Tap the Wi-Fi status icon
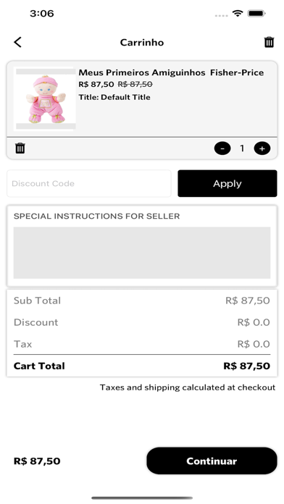This screenshot has width=284, height=504. pyautogui.click(x=238, y=14)
